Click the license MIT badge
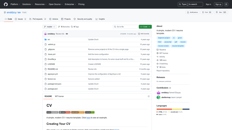The image size is (232, 130). coord(90,112)
